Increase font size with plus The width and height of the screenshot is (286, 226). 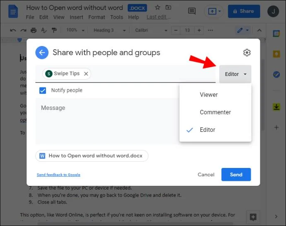click(x=199, y=30)
